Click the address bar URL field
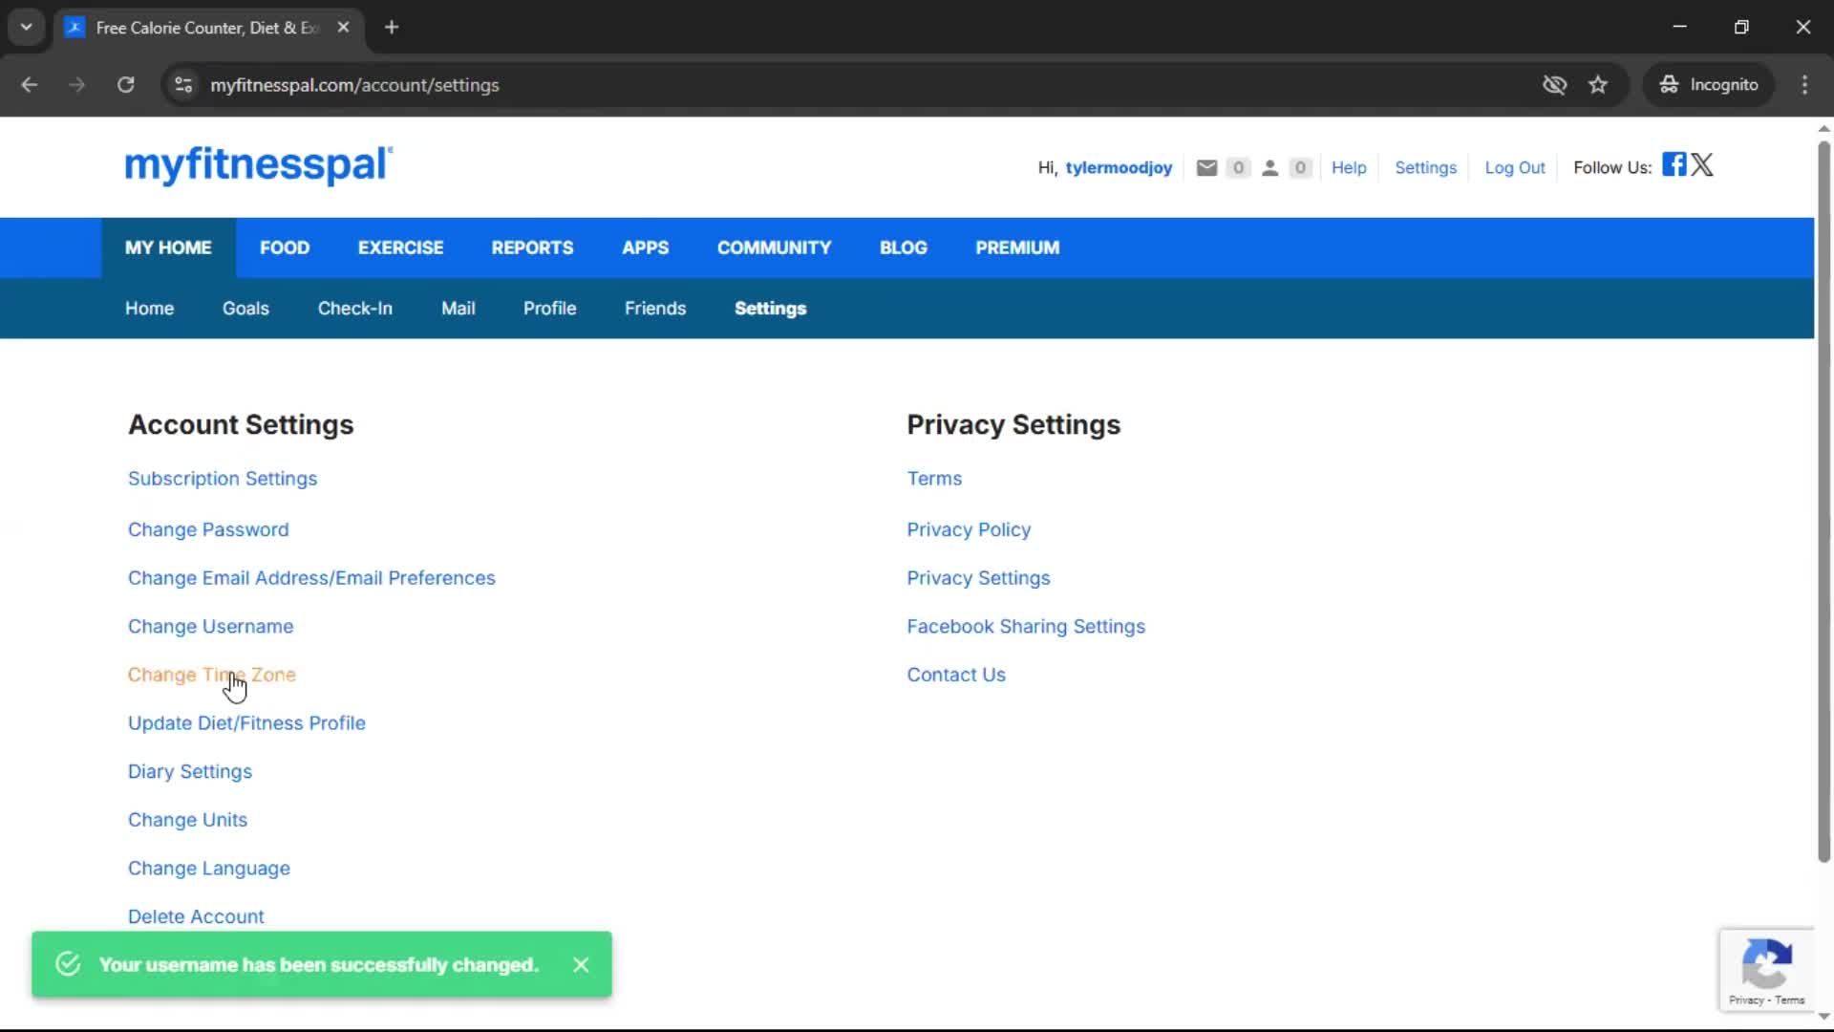1834x1032 pixels. pyautogui.click(x=860, y=85)
